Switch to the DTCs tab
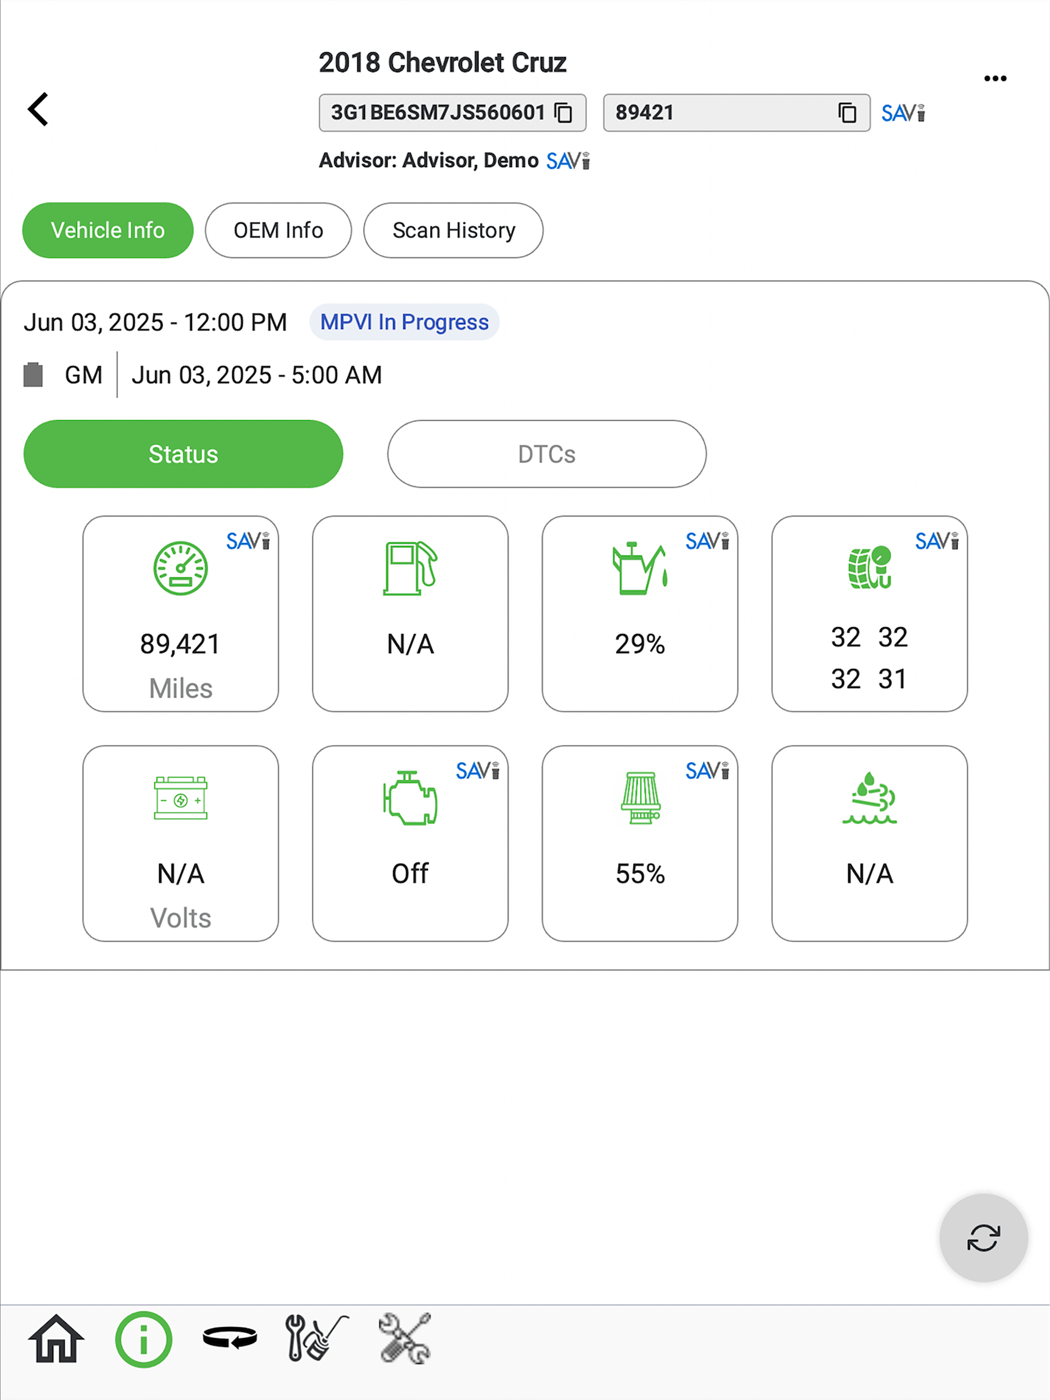Viewport: 1050px width, 1400px height. [x=547, y=454]
